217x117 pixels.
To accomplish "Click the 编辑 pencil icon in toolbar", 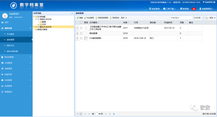I will 78,18.
